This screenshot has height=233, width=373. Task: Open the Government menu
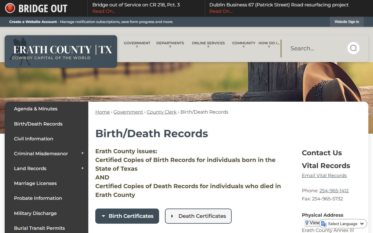click(137, 43)
